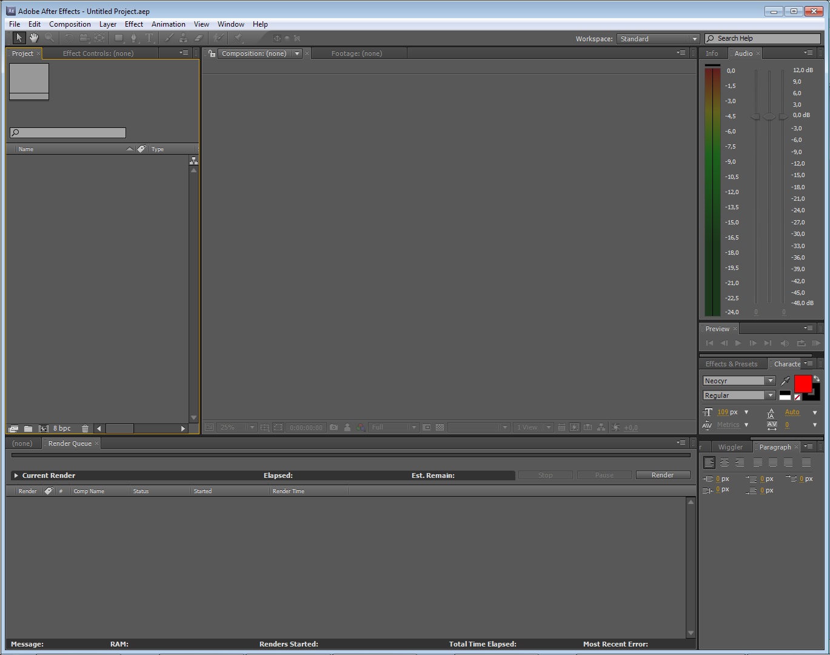This screenshot has height=655, width=830.
Task: Click the Project panel footage thumbnail preview
Action: click(x=29, y=82)
